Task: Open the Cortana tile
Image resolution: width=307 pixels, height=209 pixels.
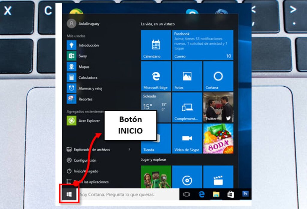Action: point(218,76)
